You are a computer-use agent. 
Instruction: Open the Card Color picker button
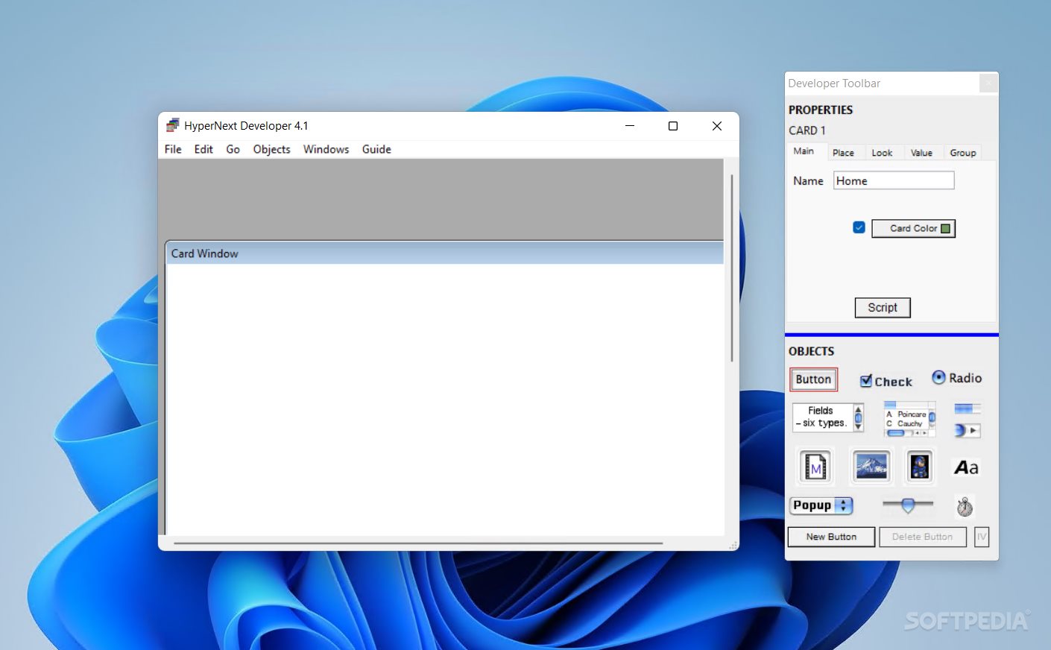(x=913, y=228)
